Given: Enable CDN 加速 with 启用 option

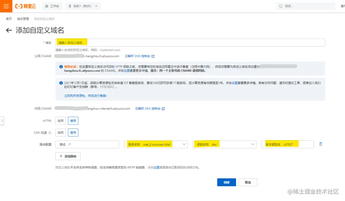Looking at the screenshot, I should (60, 133).
